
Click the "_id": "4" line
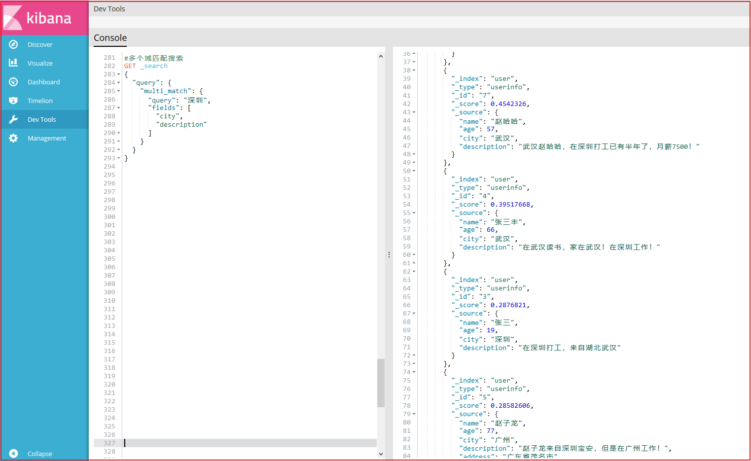click(472, 196)
